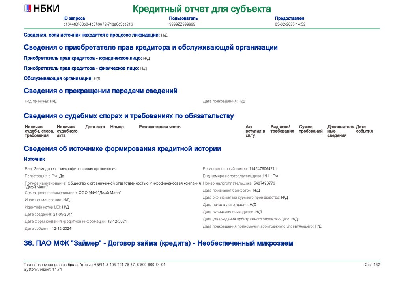Select registration number 1145476064711
Image resolution: width=404 pixels, height=285 pixels.
pyautogui.click(x=263, y=169)
